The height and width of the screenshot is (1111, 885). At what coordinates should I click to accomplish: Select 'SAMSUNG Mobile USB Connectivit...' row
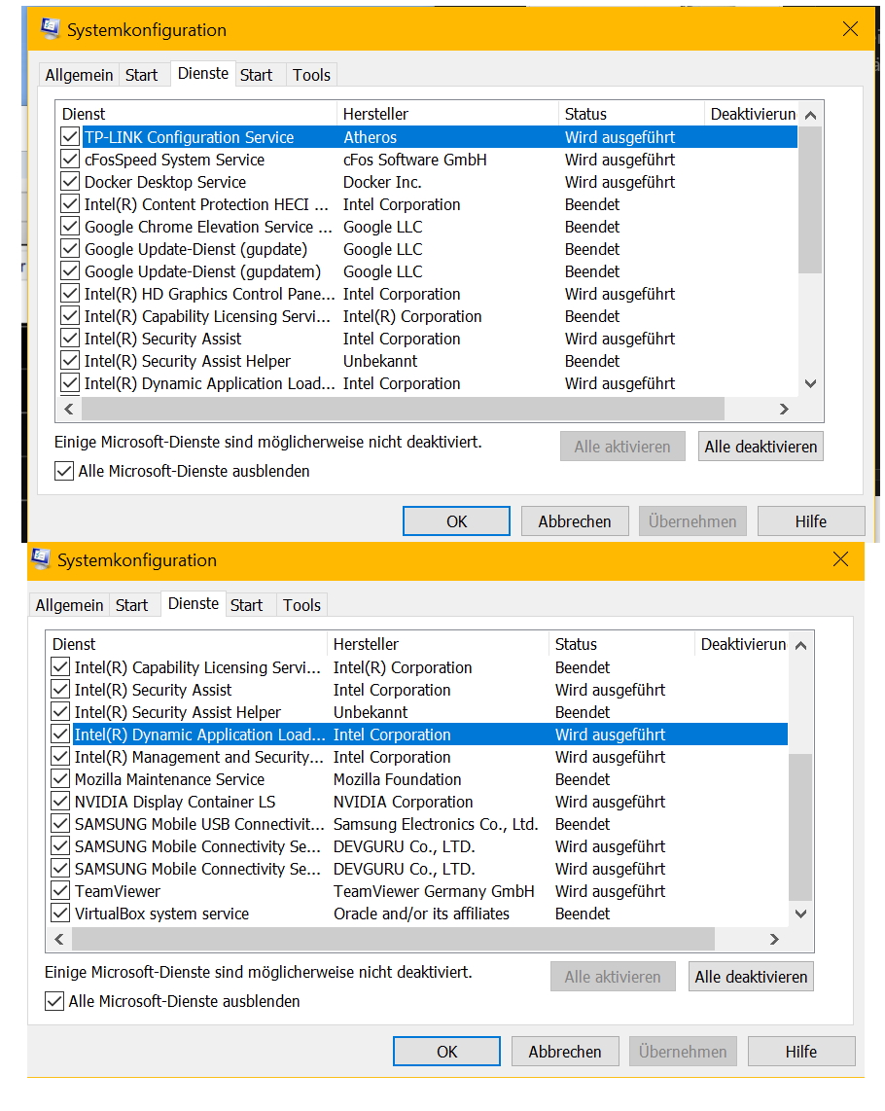(x=417, y=824)
